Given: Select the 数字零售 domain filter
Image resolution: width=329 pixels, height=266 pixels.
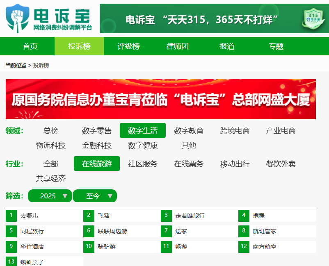Looking at the screenshot, I should pos(97,130).
